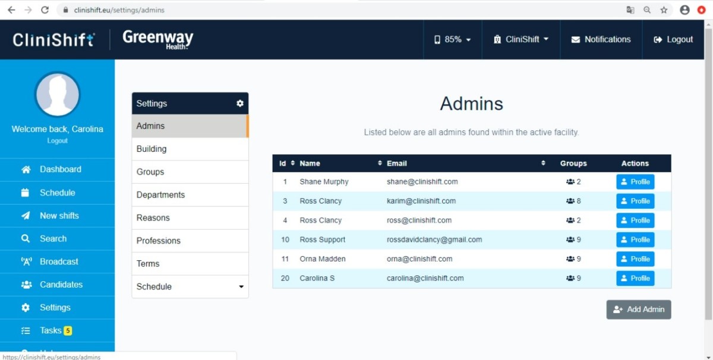
Task: Click the groups icon in karim@clinishift.com's row
Action: (570, 201)
